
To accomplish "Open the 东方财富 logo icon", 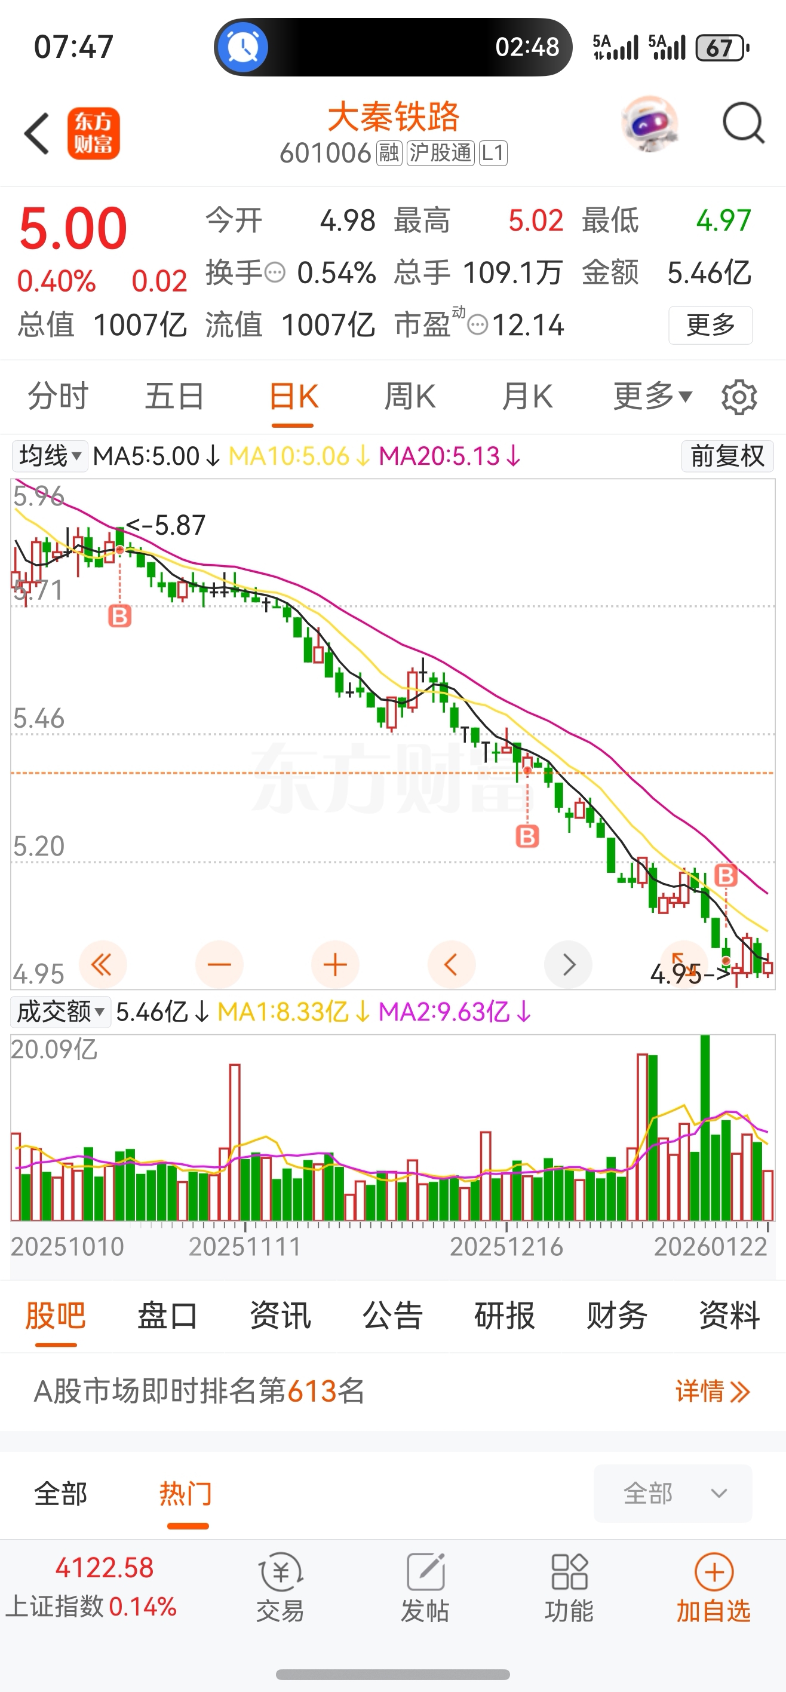I will 93,133.
